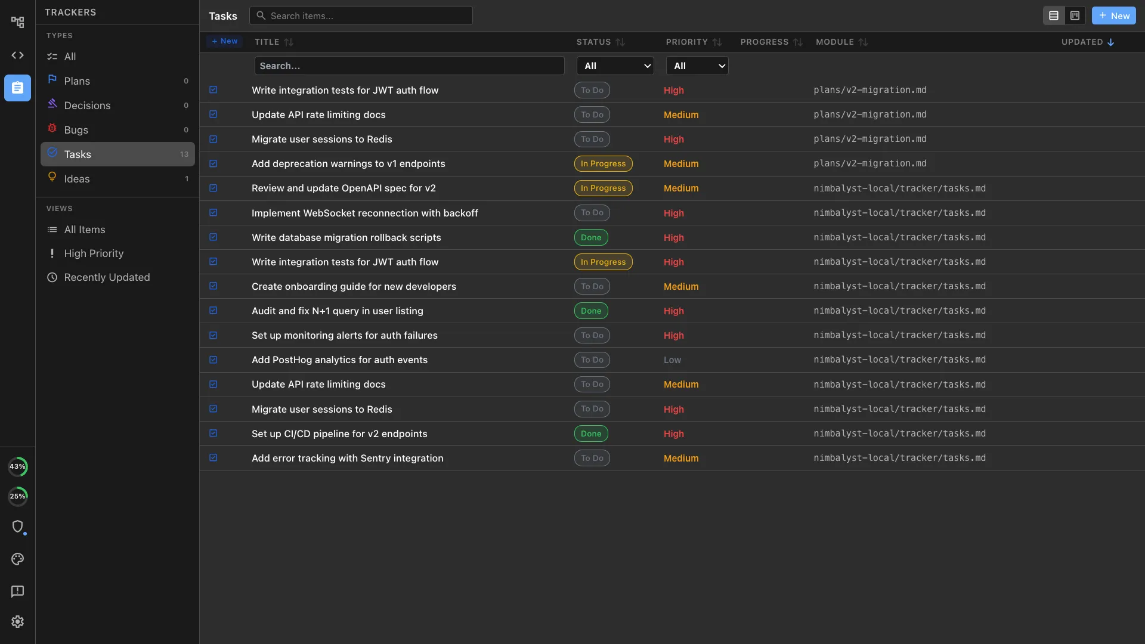Click the + New button top right

(x=1113, y=16)
